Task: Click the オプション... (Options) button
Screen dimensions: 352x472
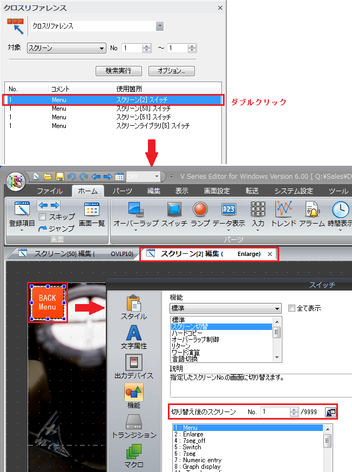Action: 171,71
